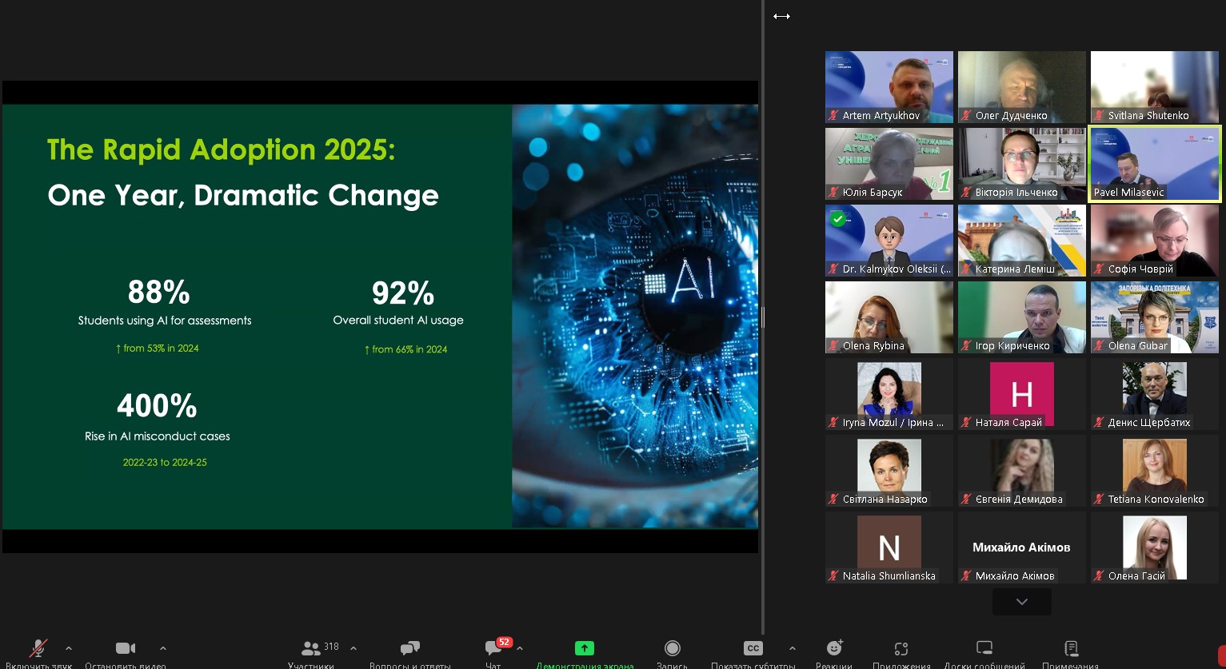Expand caption options arrow beside Показать субтитры
Viewport: 1226px width, 669px height.
[x=792, y=648]
